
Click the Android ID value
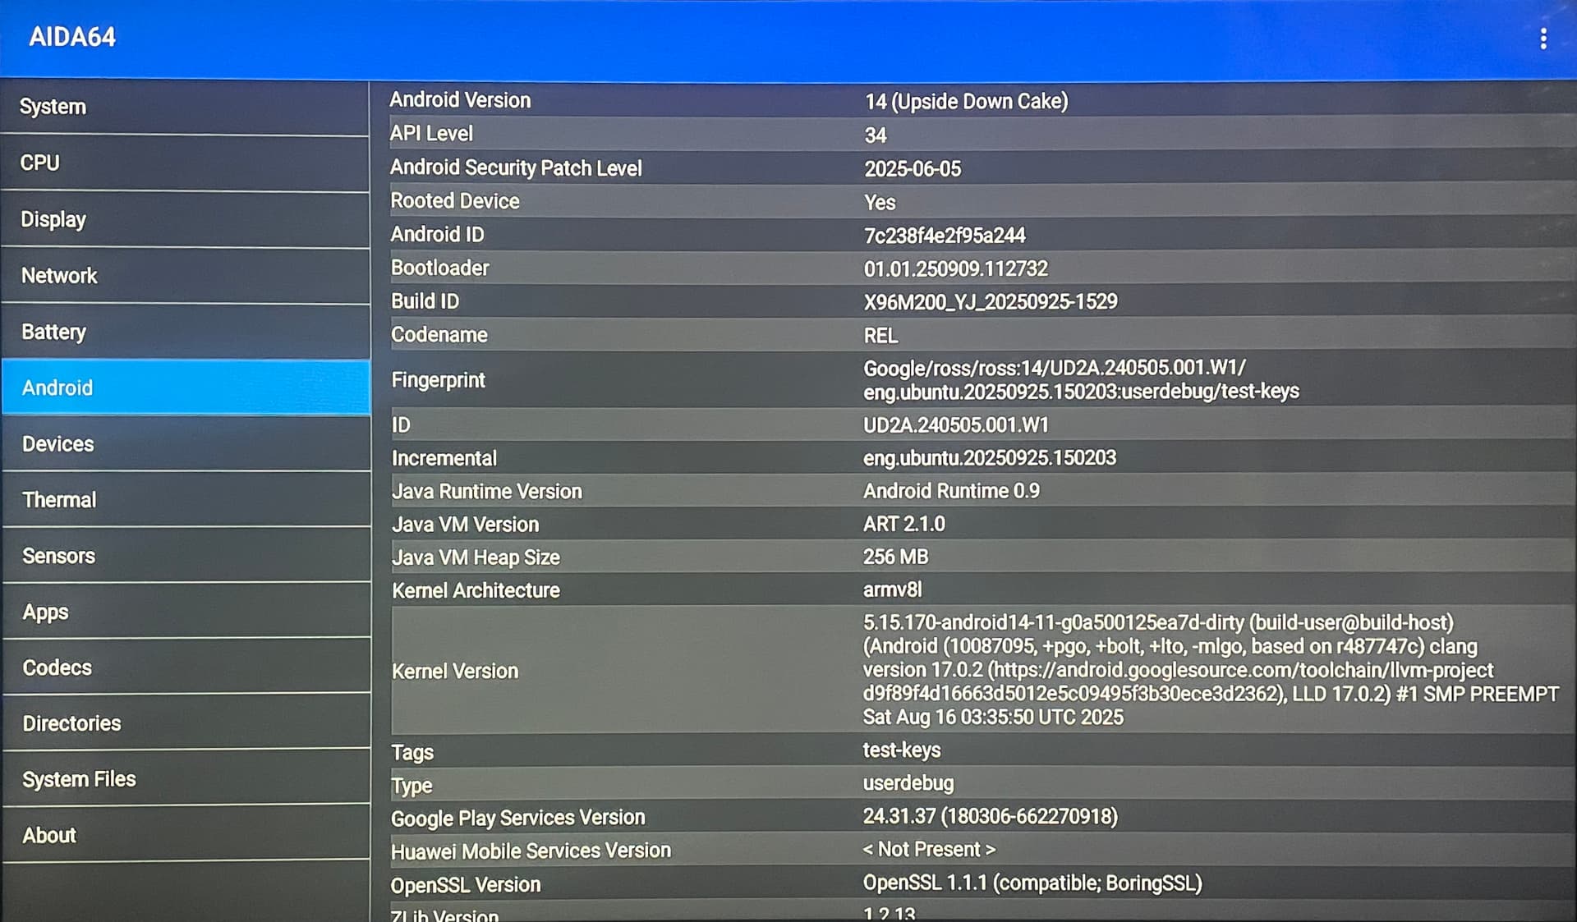pos(945,236)
